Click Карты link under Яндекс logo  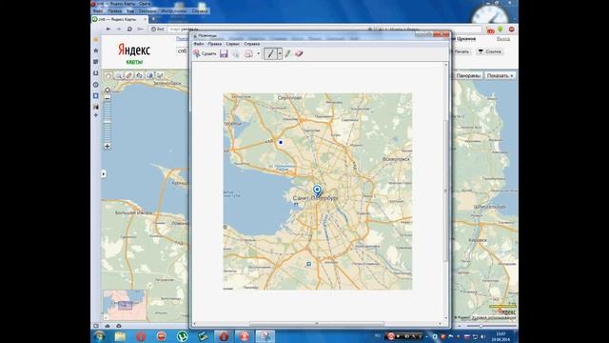click(x=134, y=62)
